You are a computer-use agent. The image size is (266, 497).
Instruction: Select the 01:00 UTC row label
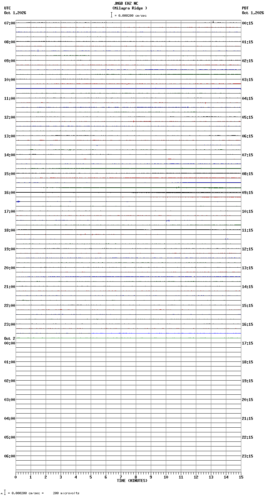click(x=10, y=362)
